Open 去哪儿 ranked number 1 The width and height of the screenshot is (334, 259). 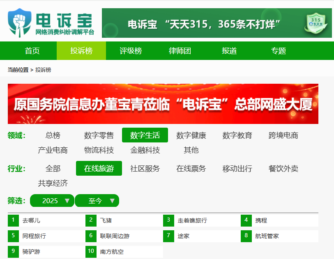(47, 220)
